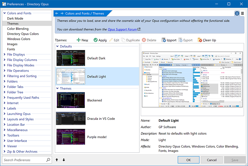Click the external link icon after Opus Support Forum

(x=139, y=29)
